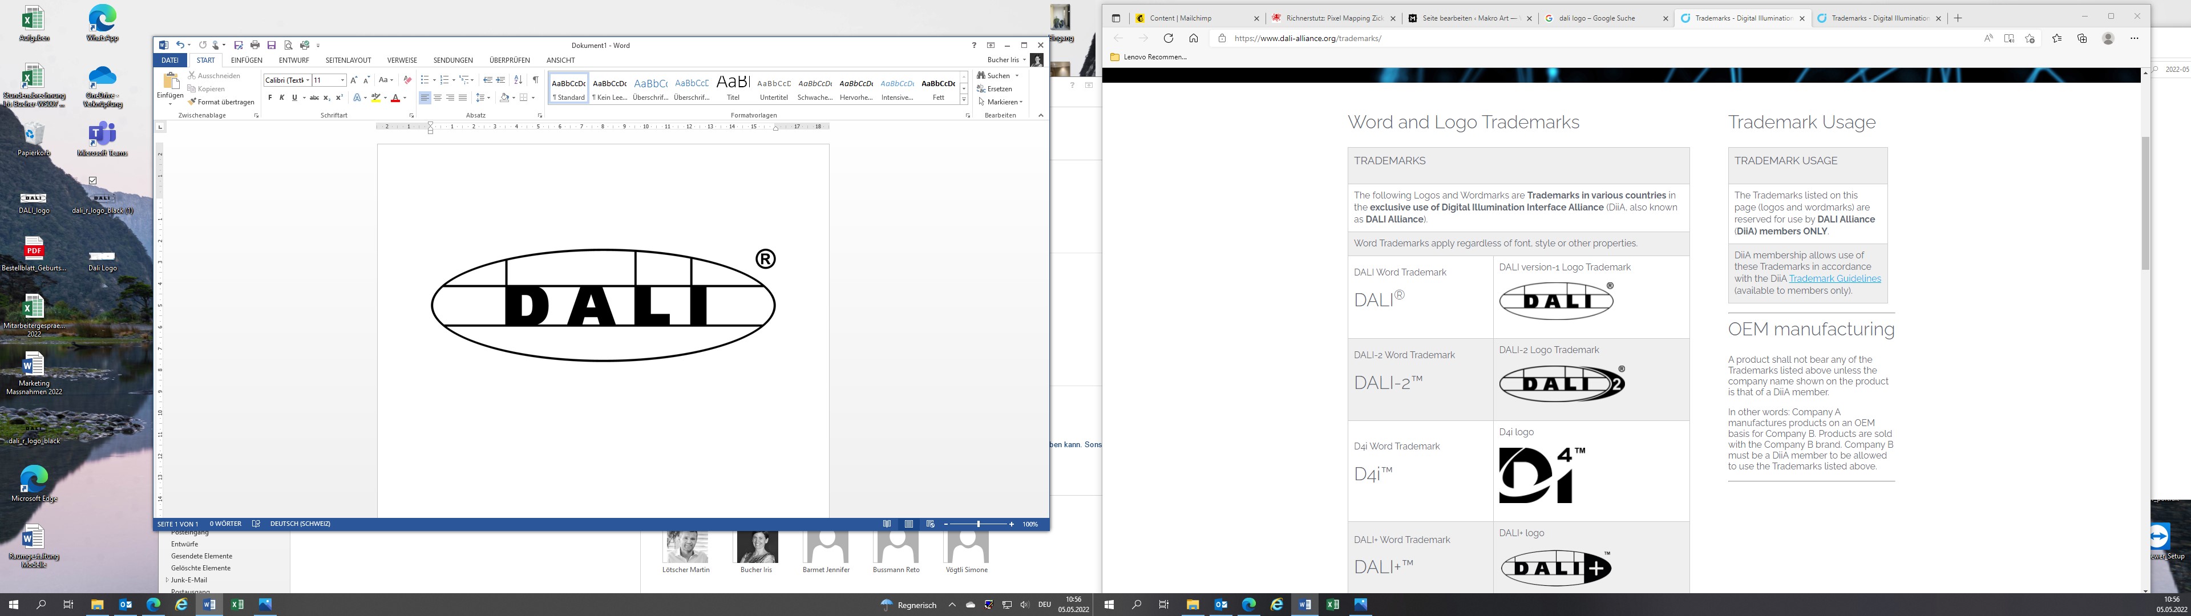Decrease paragraph indent in Word
Viewport: 2191px width, 616px height.
tap(488, 80)
